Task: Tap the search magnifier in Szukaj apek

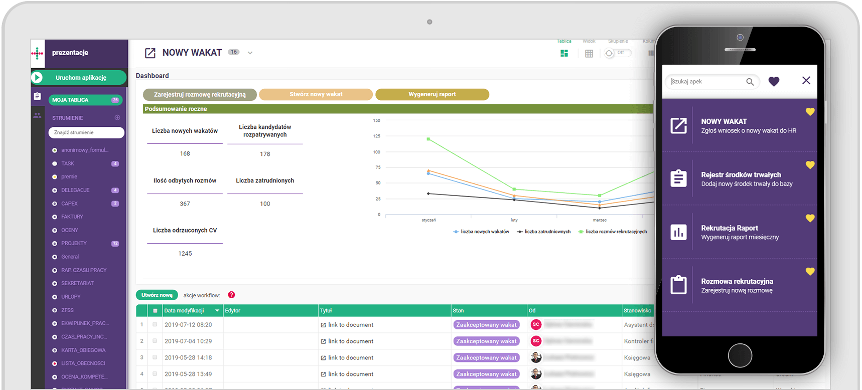Action: pos(750,82)
